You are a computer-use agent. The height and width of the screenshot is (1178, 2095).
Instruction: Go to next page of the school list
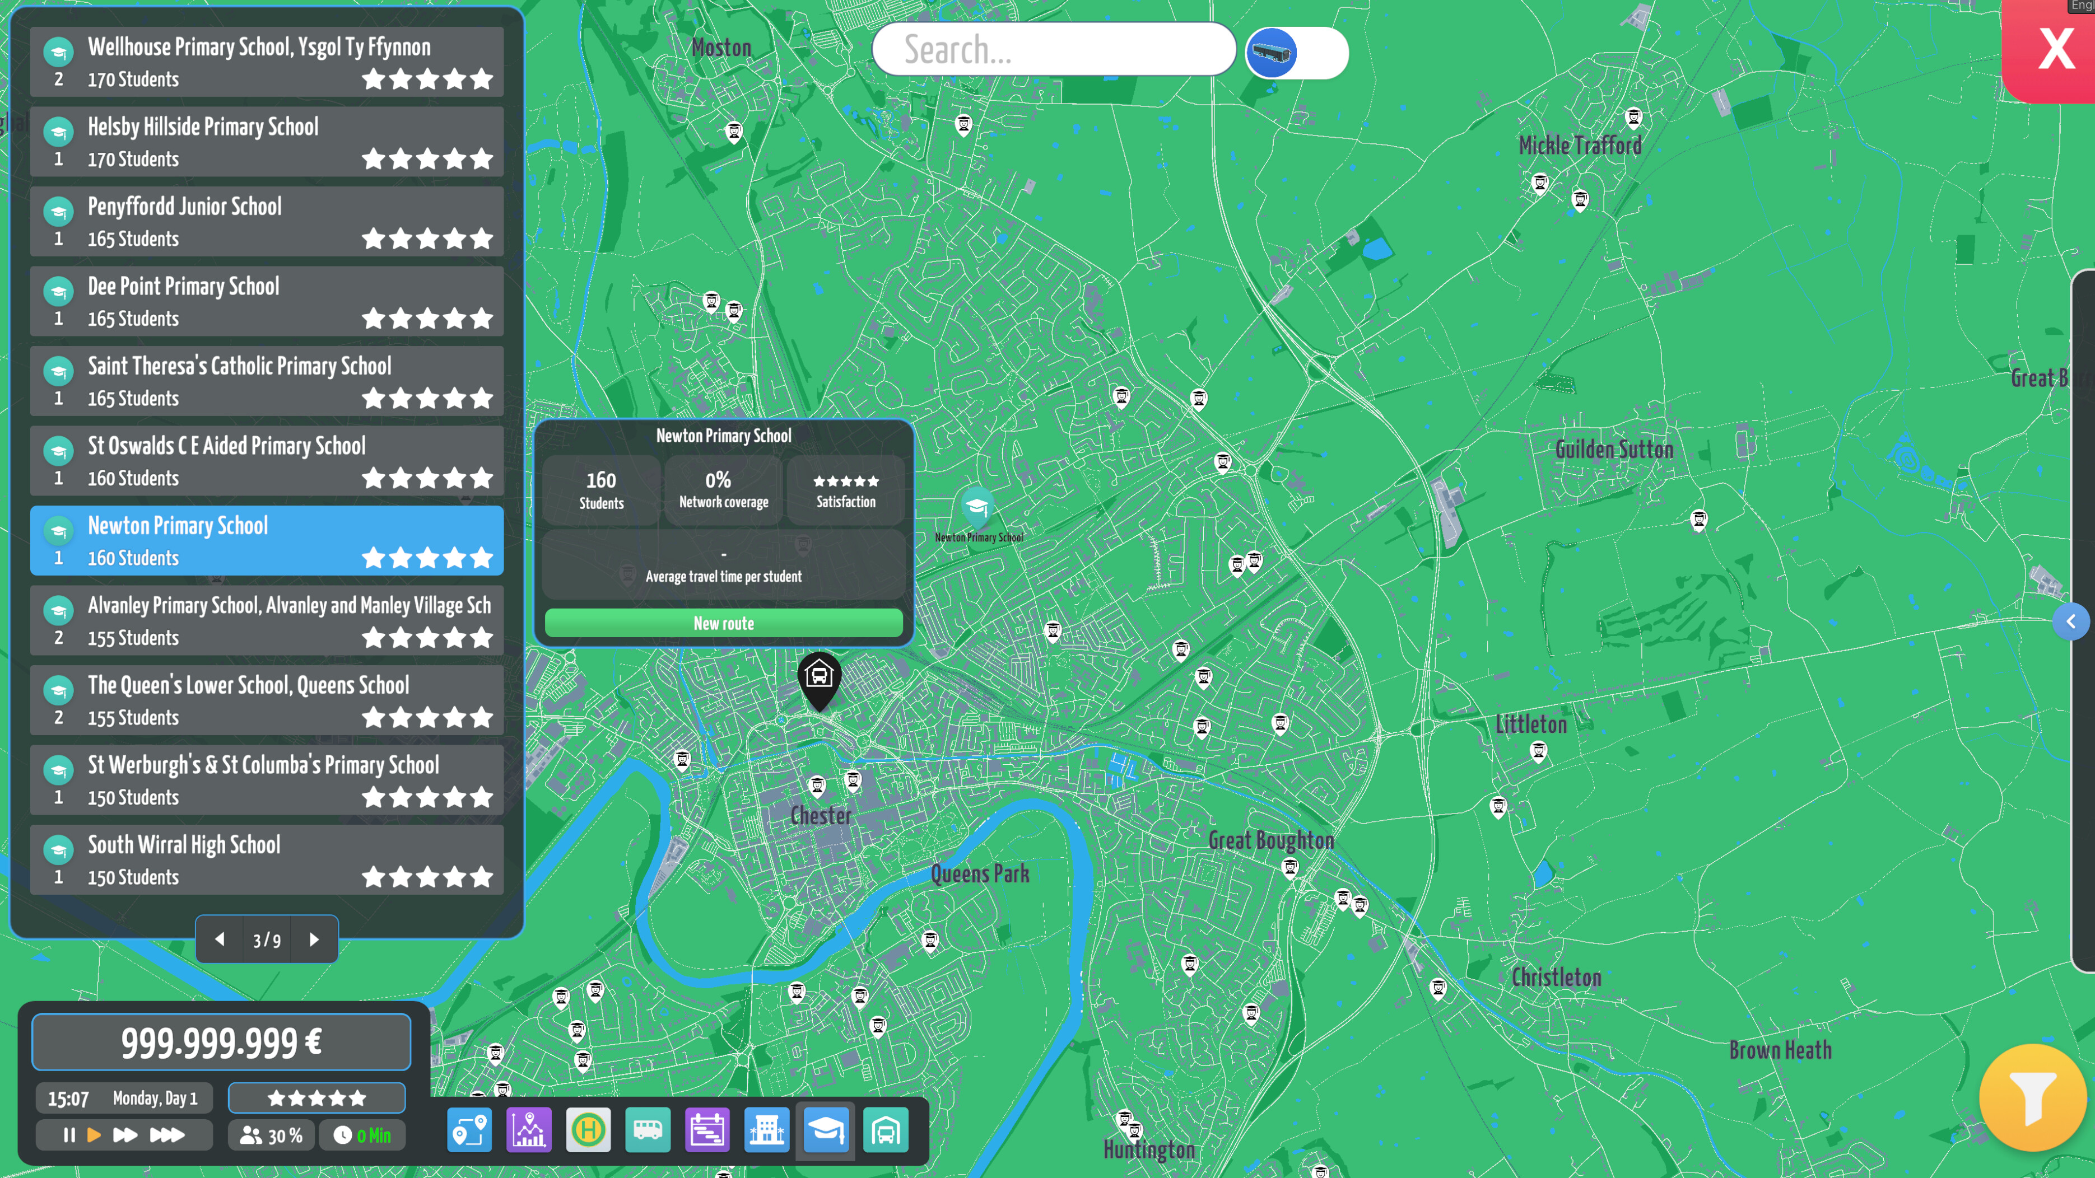pos(313,939)
